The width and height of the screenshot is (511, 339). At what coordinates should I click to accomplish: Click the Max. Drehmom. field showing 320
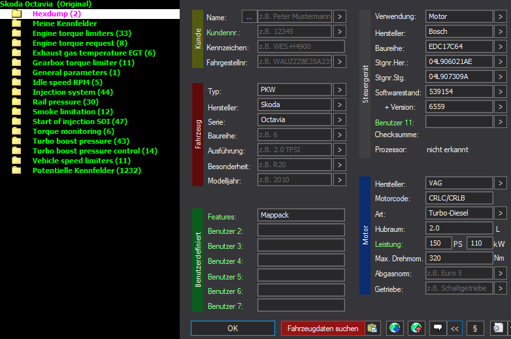point(459,258)
